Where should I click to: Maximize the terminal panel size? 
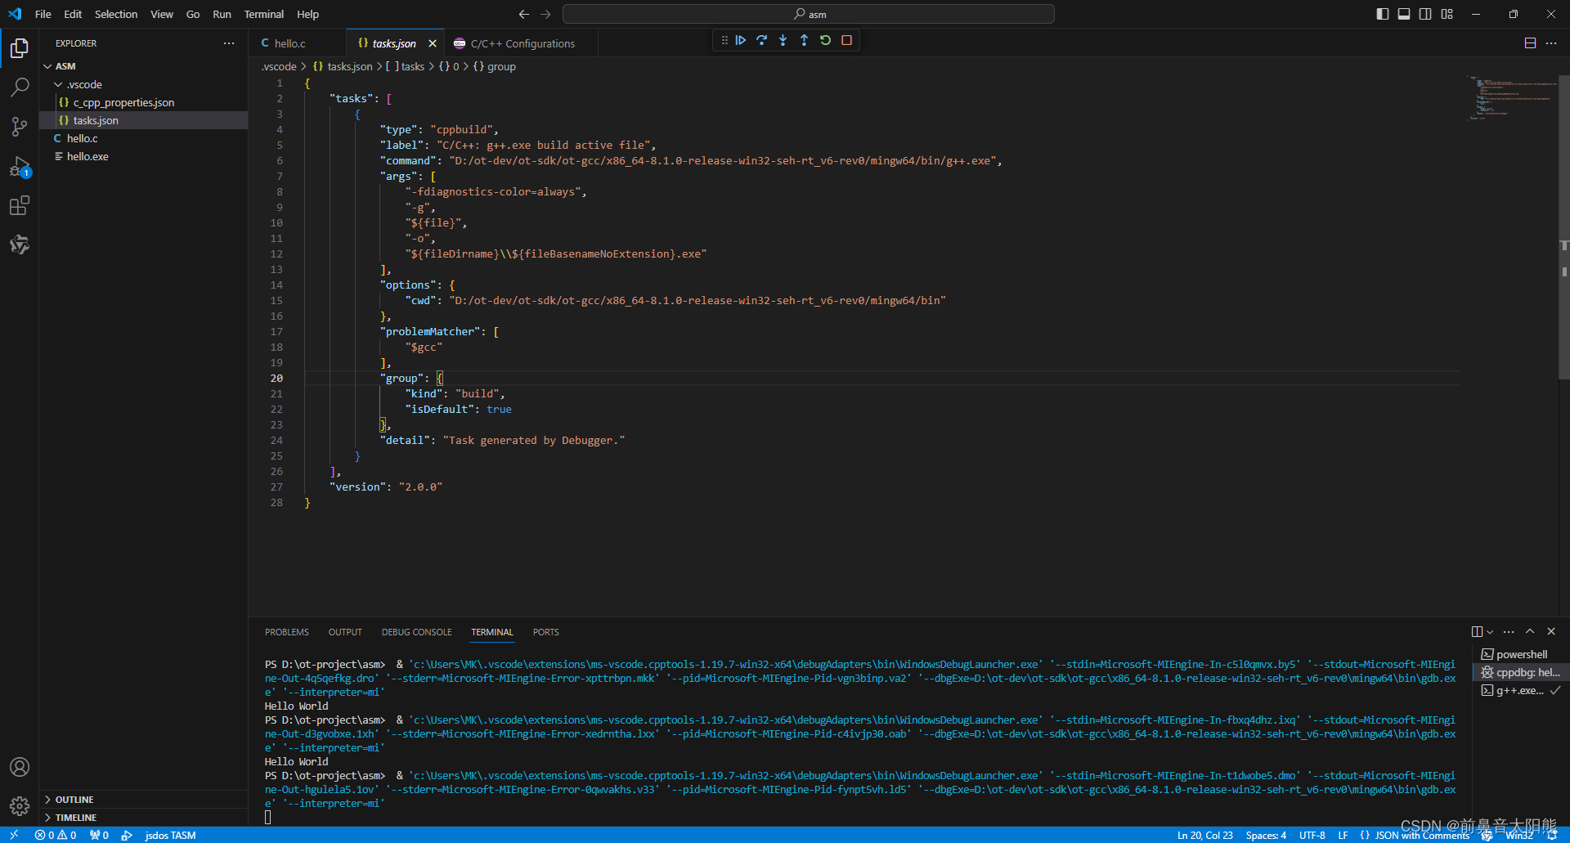(x=1530, y=631)
